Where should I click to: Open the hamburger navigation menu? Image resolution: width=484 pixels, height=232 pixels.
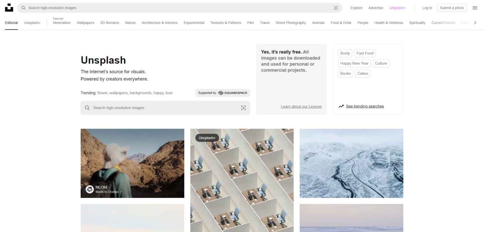475,8
